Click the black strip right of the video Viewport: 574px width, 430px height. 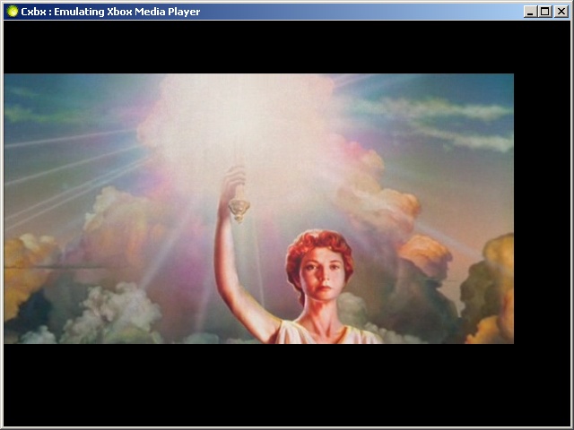click(x=541, y=206)
